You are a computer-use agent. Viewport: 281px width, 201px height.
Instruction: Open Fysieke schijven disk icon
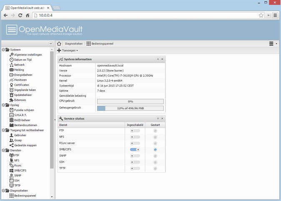click(x=12, y=110)
